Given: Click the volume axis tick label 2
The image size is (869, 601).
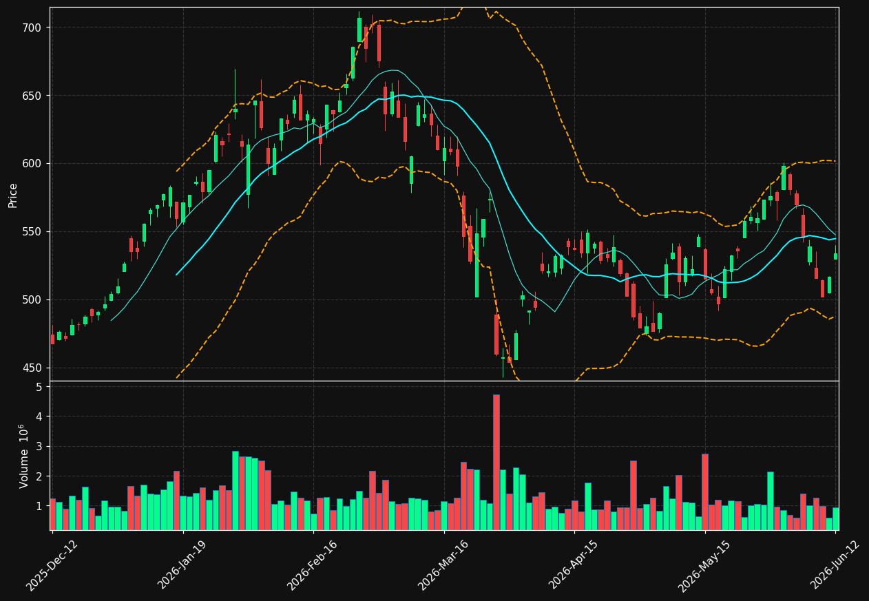Looking at the screenshot, I should coord(39,476).
